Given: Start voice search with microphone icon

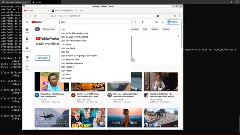Looking at the screenshot, I should tap(142, 22).
